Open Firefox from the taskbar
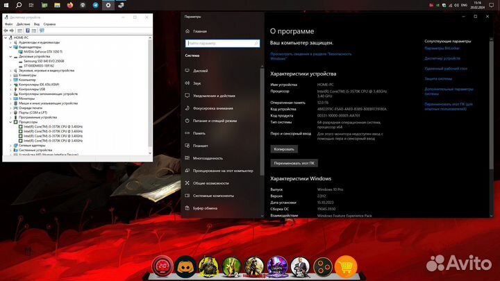Screen dimensions: 500x281 [70, 5]
